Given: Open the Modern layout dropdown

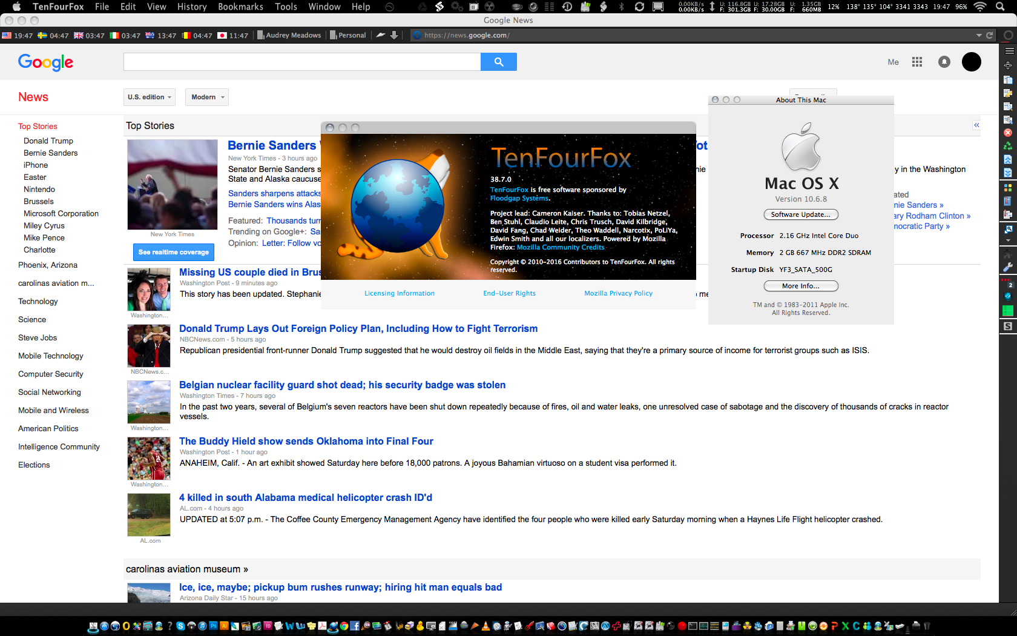Looking at the screenshot, I should point(208,97).
